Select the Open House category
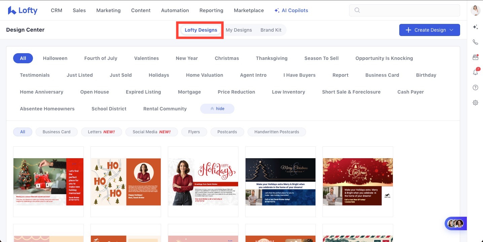 (95, 92)
